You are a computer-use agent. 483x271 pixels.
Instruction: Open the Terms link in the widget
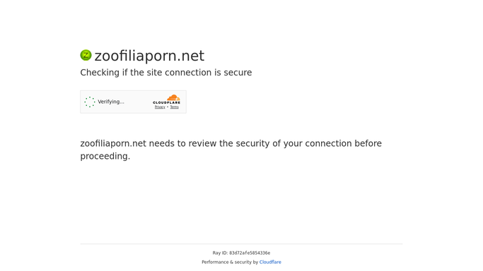tap(175, 107)
